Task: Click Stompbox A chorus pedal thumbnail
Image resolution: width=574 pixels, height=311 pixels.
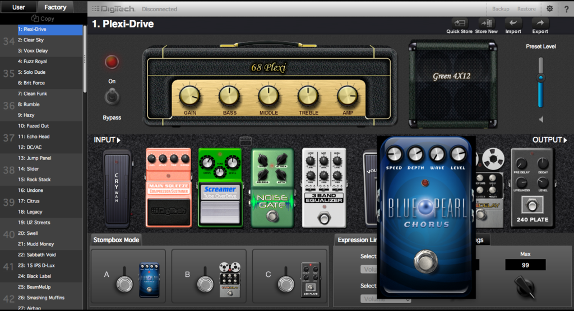Action: tap(149, 280)
